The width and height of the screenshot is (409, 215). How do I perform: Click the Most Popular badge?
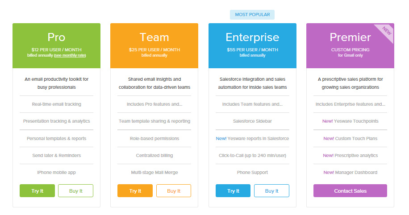[252, 15]
